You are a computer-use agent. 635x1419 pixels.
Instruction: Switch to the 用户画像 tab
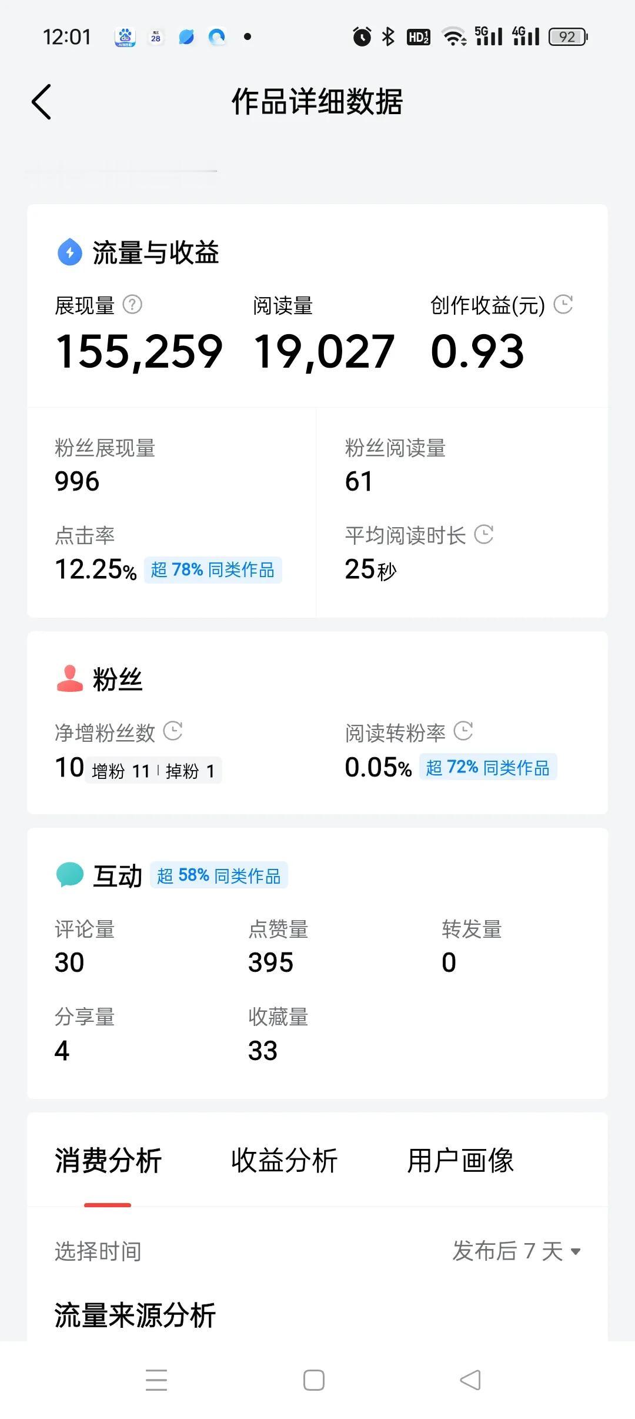point(460,1161)
